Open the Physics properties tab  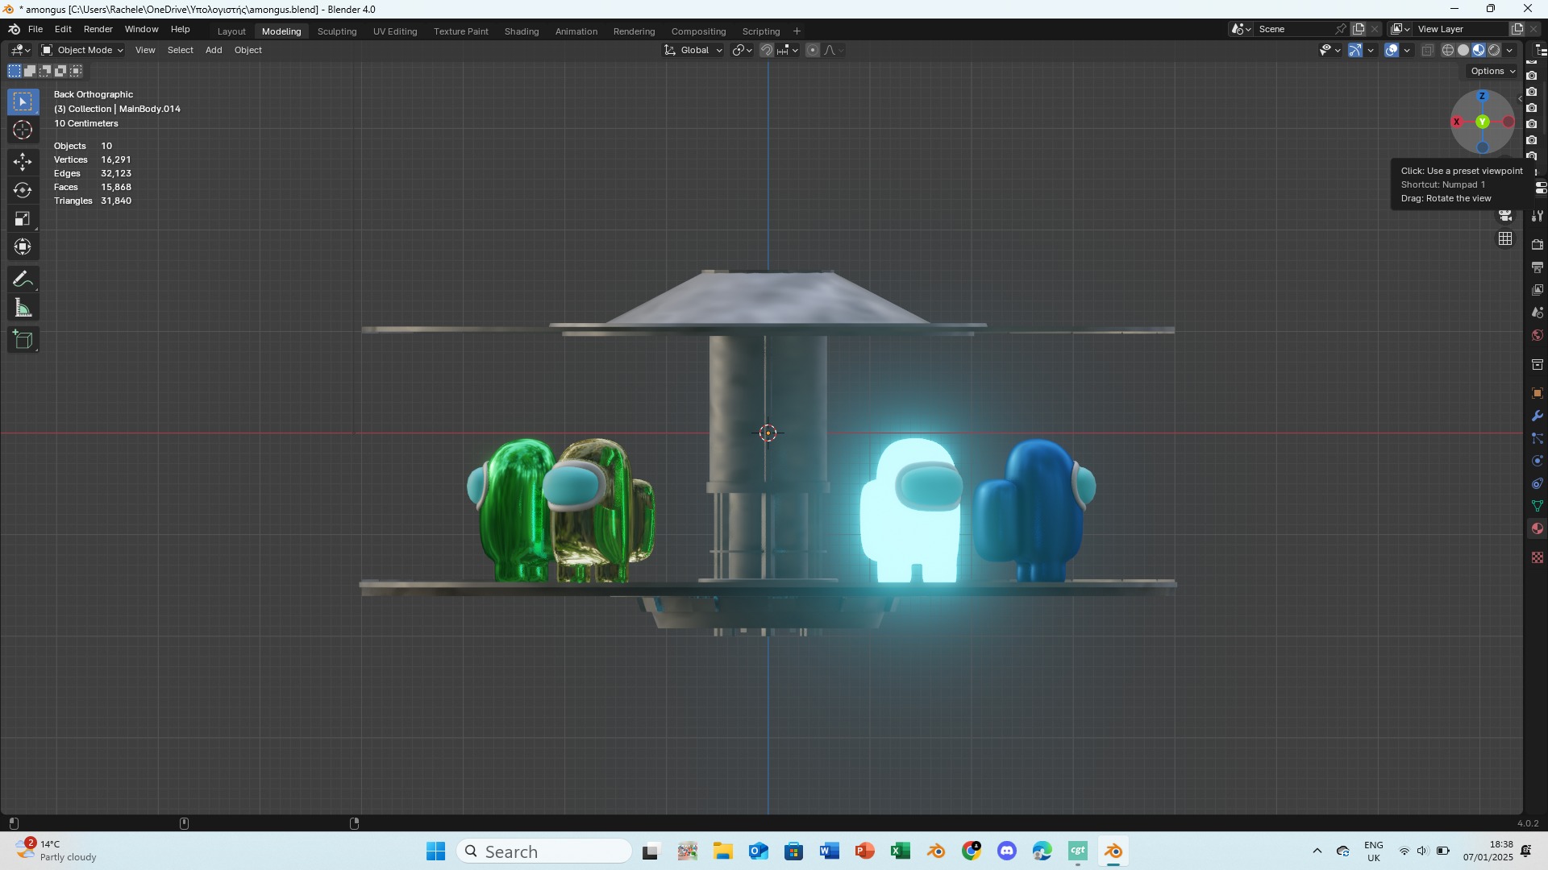click(x=1538, y=461)
